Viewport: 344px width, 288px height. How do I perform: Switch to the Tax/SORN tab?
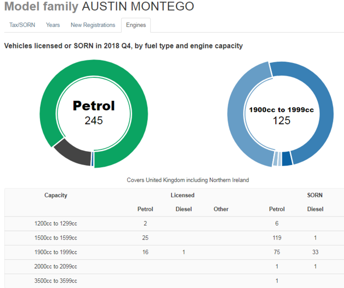(x=22, y=25)
